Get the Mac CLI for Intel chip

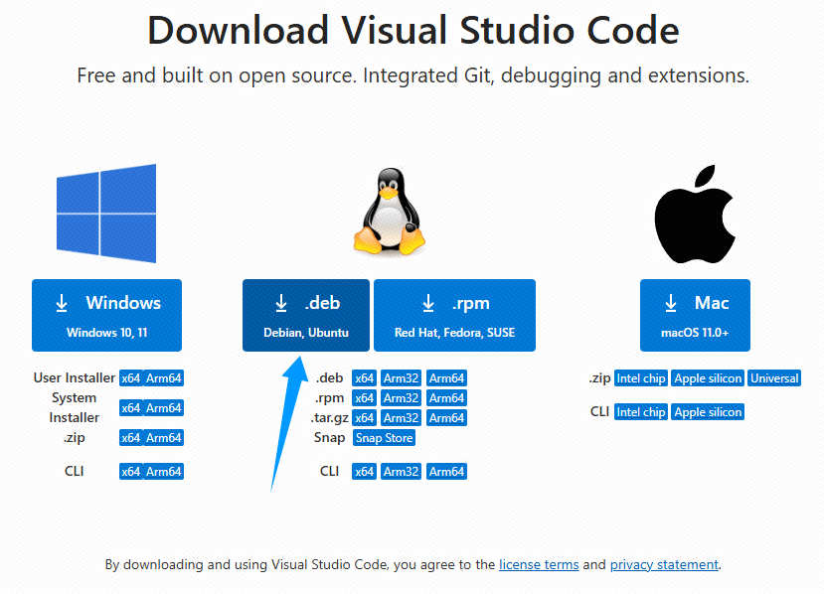tap(641, 412)
